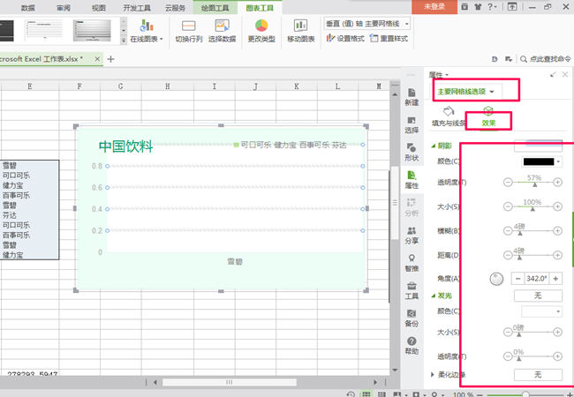Viewport: 574px width, 397px height.
Task: Open the 属性 properties sidebar icon
Action: [412, 180]
